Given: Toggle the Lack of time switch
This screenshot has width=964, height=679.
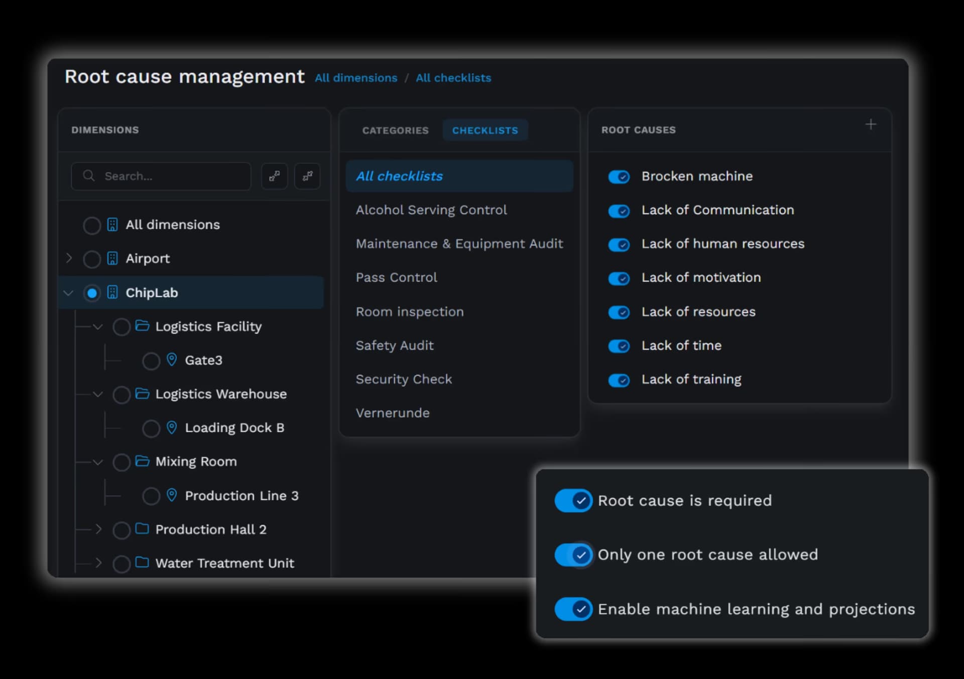Looking at the screenshot, I should 619,346.
